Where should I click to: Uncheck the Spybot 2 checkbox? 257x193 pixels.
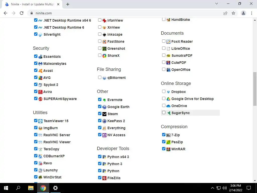pos(36,84)
